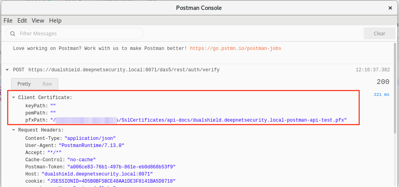The height and width of the screenshot is (187, 399).
Task: Open the File menu
Action: point(8,21)
